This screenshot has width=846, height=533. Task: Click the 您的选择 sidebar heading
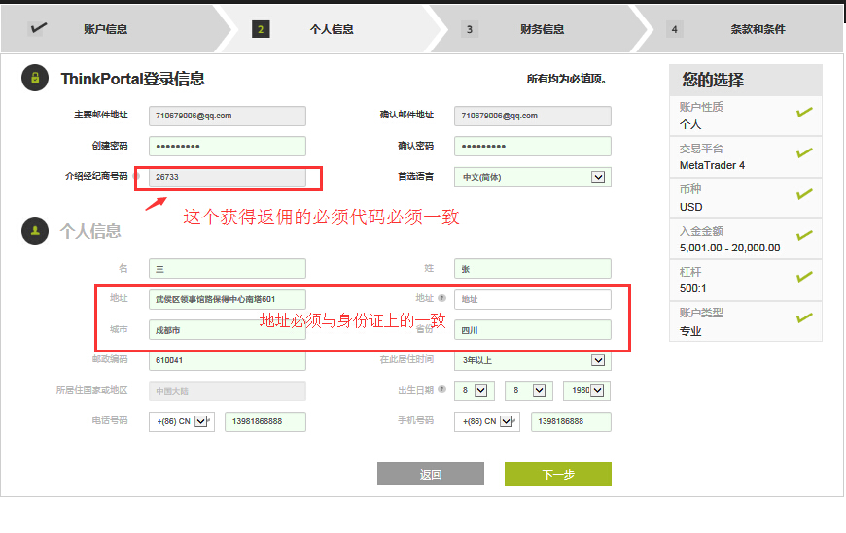pyautogui.click(x=712, y=80)
